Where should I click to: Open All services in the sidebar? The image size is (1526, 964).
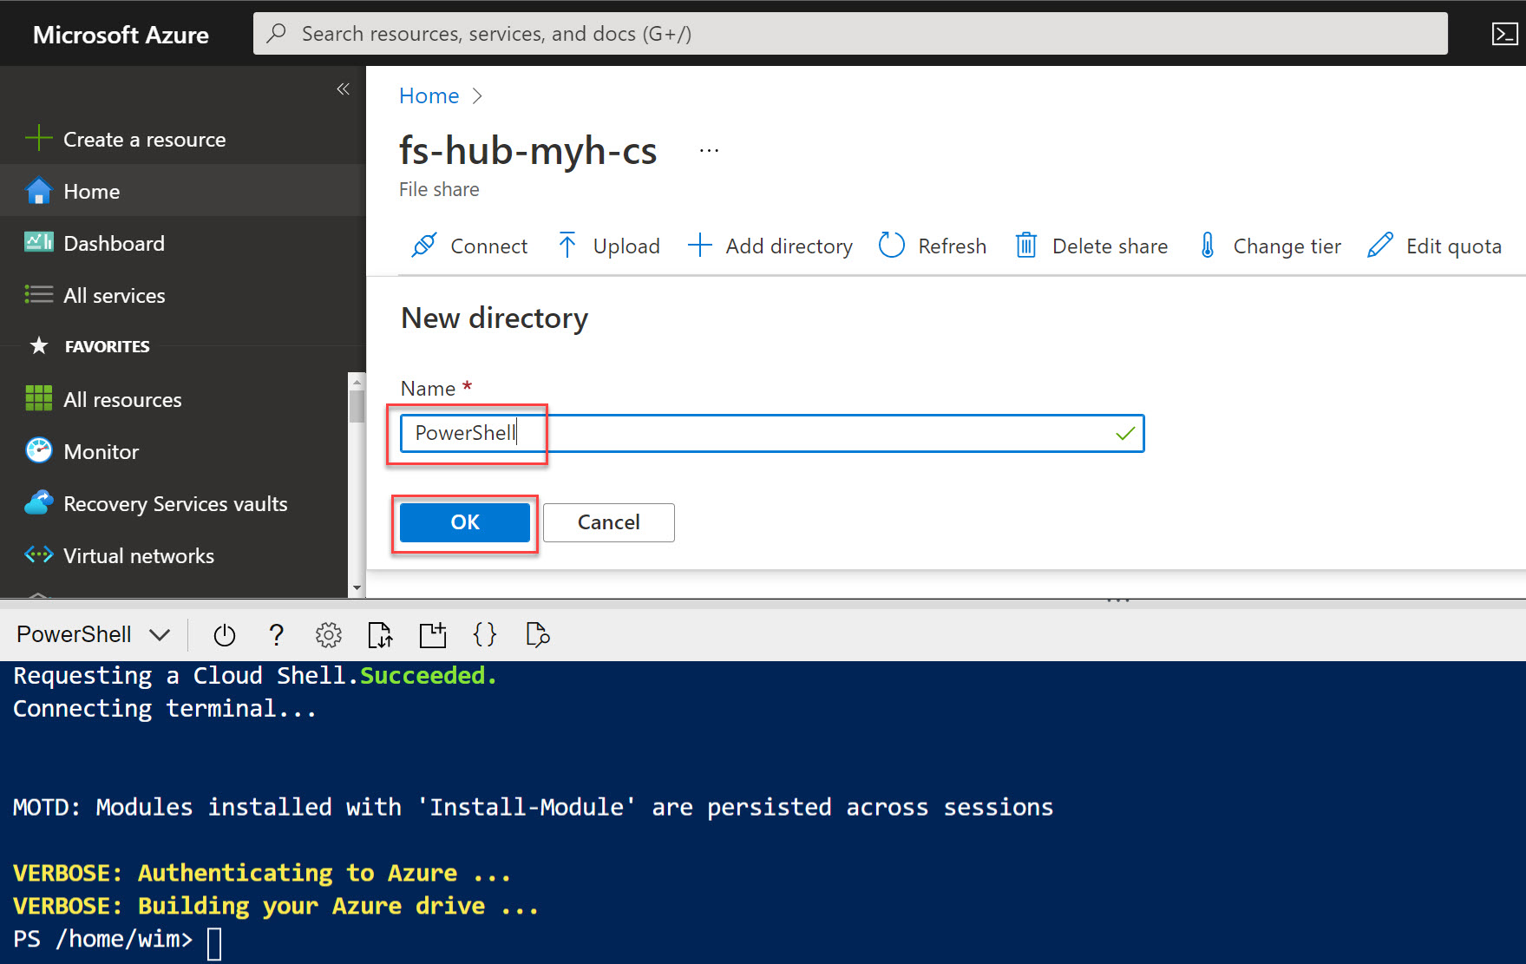[x=183, y=295]
